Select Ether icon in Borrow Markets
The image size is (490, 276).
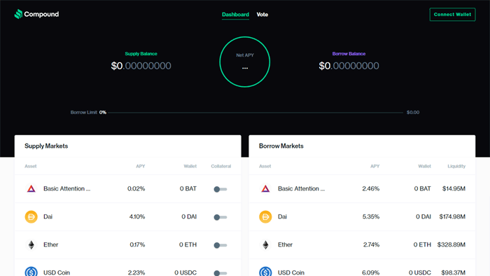[265, 244]
